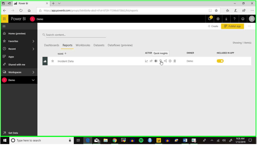
Task: Go to browser home page
Action: pyautogui.click(x=29, y=10)
